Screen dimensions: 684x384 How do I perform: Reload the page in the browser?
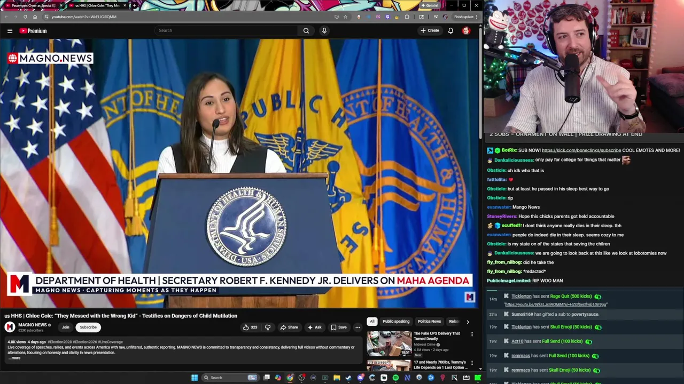(x=25, y=17)
